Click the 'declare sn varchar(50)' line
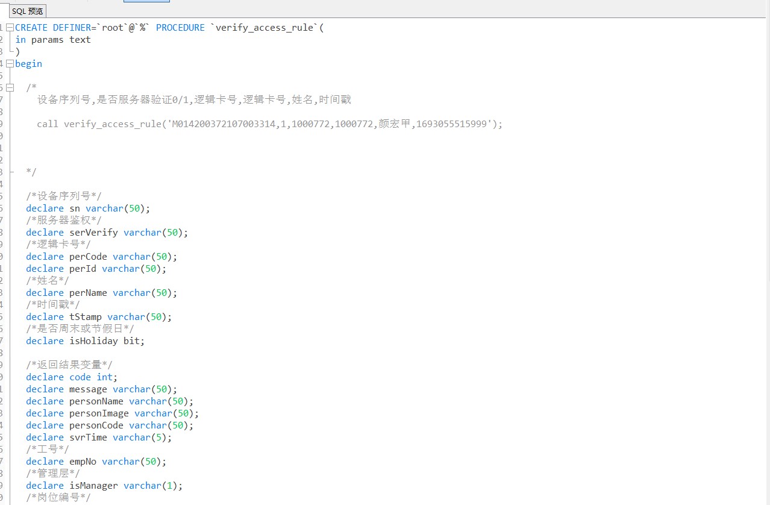Viewport: 770px width, 505px height. pos(88,209)
